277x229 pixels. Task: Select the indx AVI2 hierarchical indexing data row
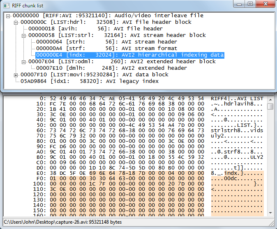[x=130, y=55]
